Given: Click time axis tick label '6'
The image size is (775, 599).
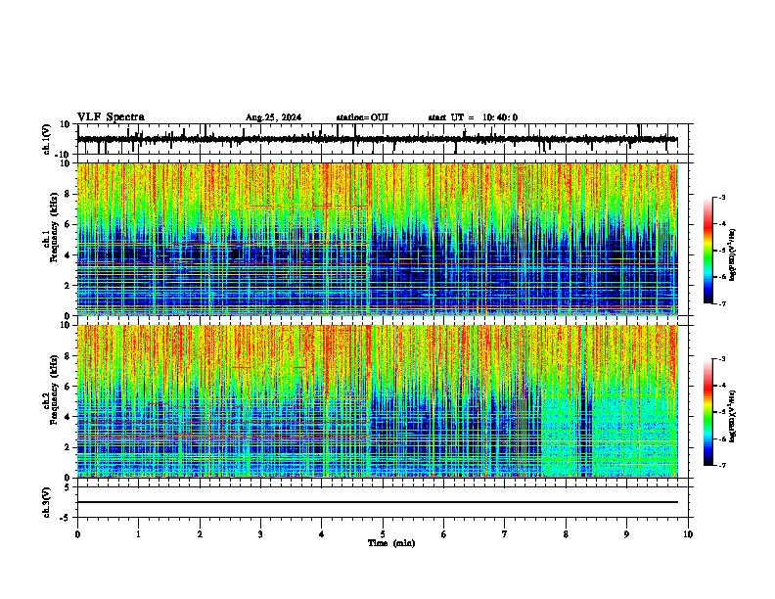Looking at the screenshot, I should 443,534.
